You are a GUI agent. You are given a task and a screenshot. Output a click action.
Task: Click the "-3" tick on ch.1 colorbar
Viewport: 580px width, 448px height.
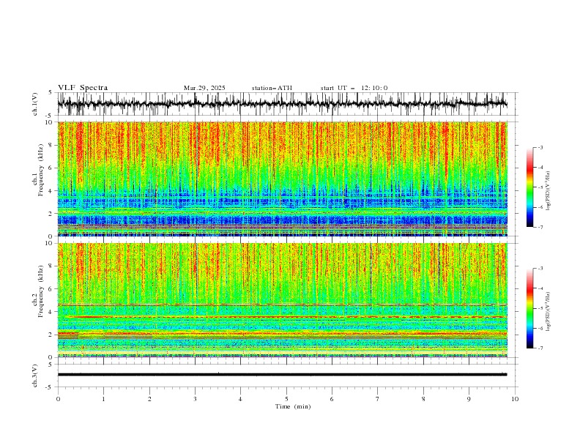click(x=540, y=147)
